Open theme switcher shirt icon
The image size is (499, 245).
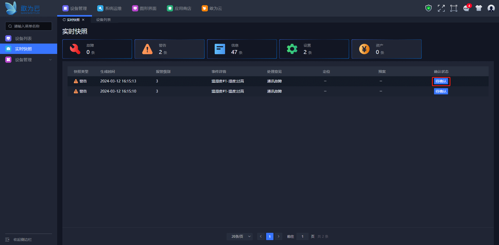pos(478,8)
